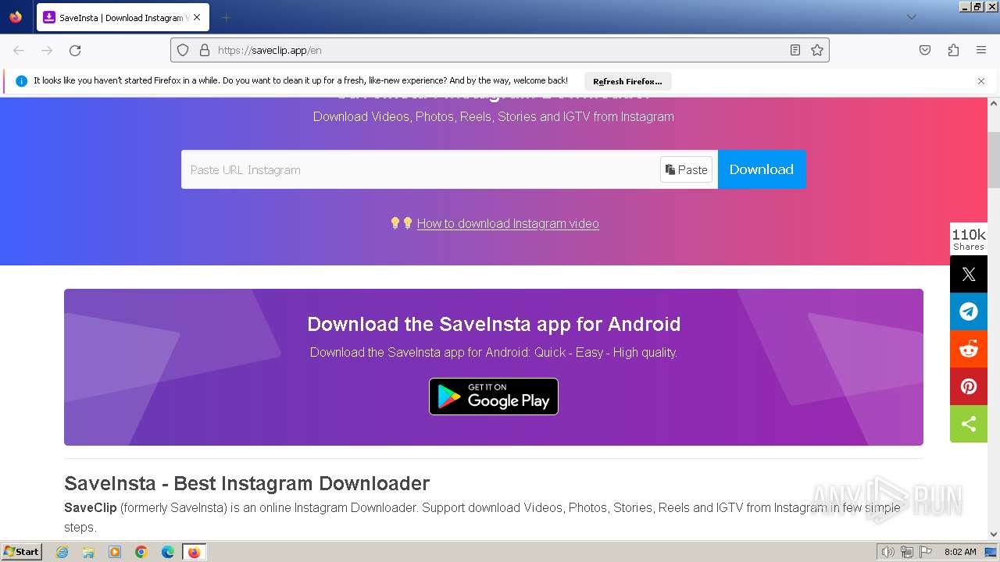Share page on Reddit

point(969,349)
